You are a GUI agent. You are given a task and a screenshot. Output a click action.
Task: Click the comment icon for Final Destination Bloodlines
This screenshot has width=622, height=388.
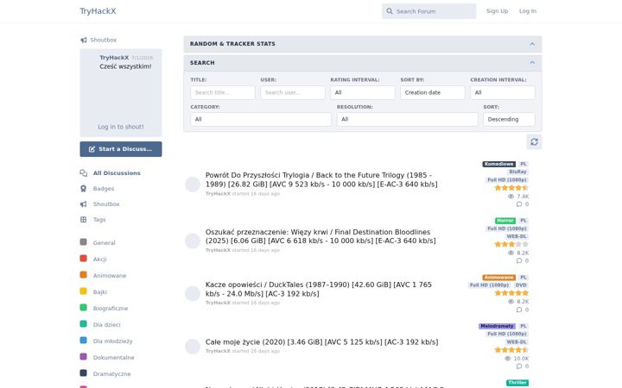coord(519,260)
